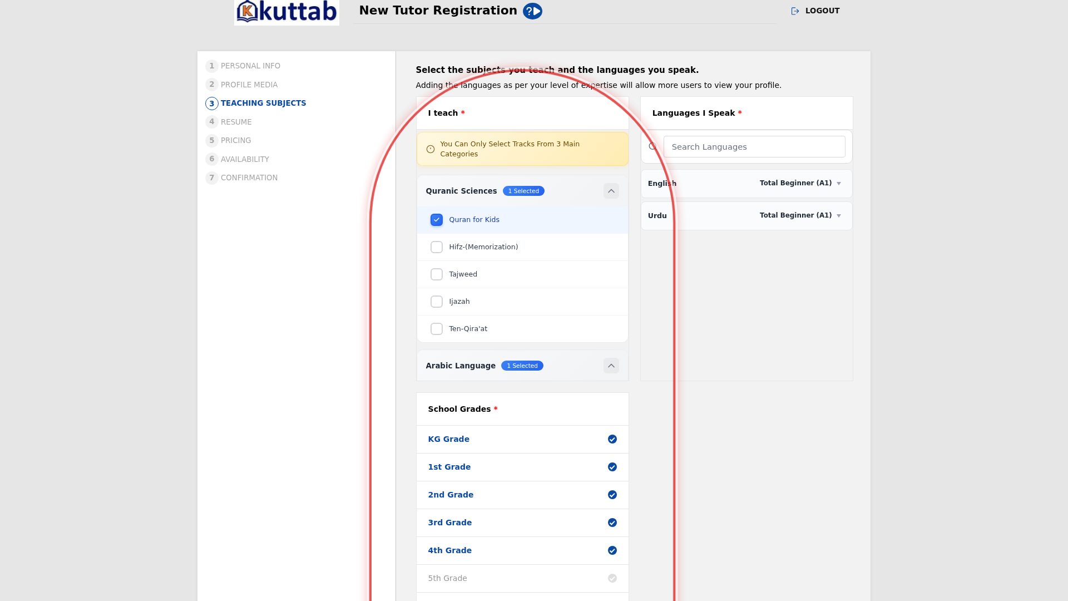Deselect 4th Grade check mark
This screenshot has width=1068, height=601.
click(x=612, y=550)
